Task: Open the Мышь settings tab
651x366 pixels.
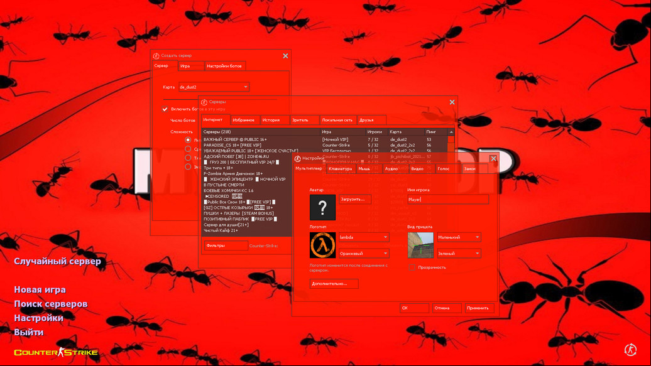Action: coord(369,168)
